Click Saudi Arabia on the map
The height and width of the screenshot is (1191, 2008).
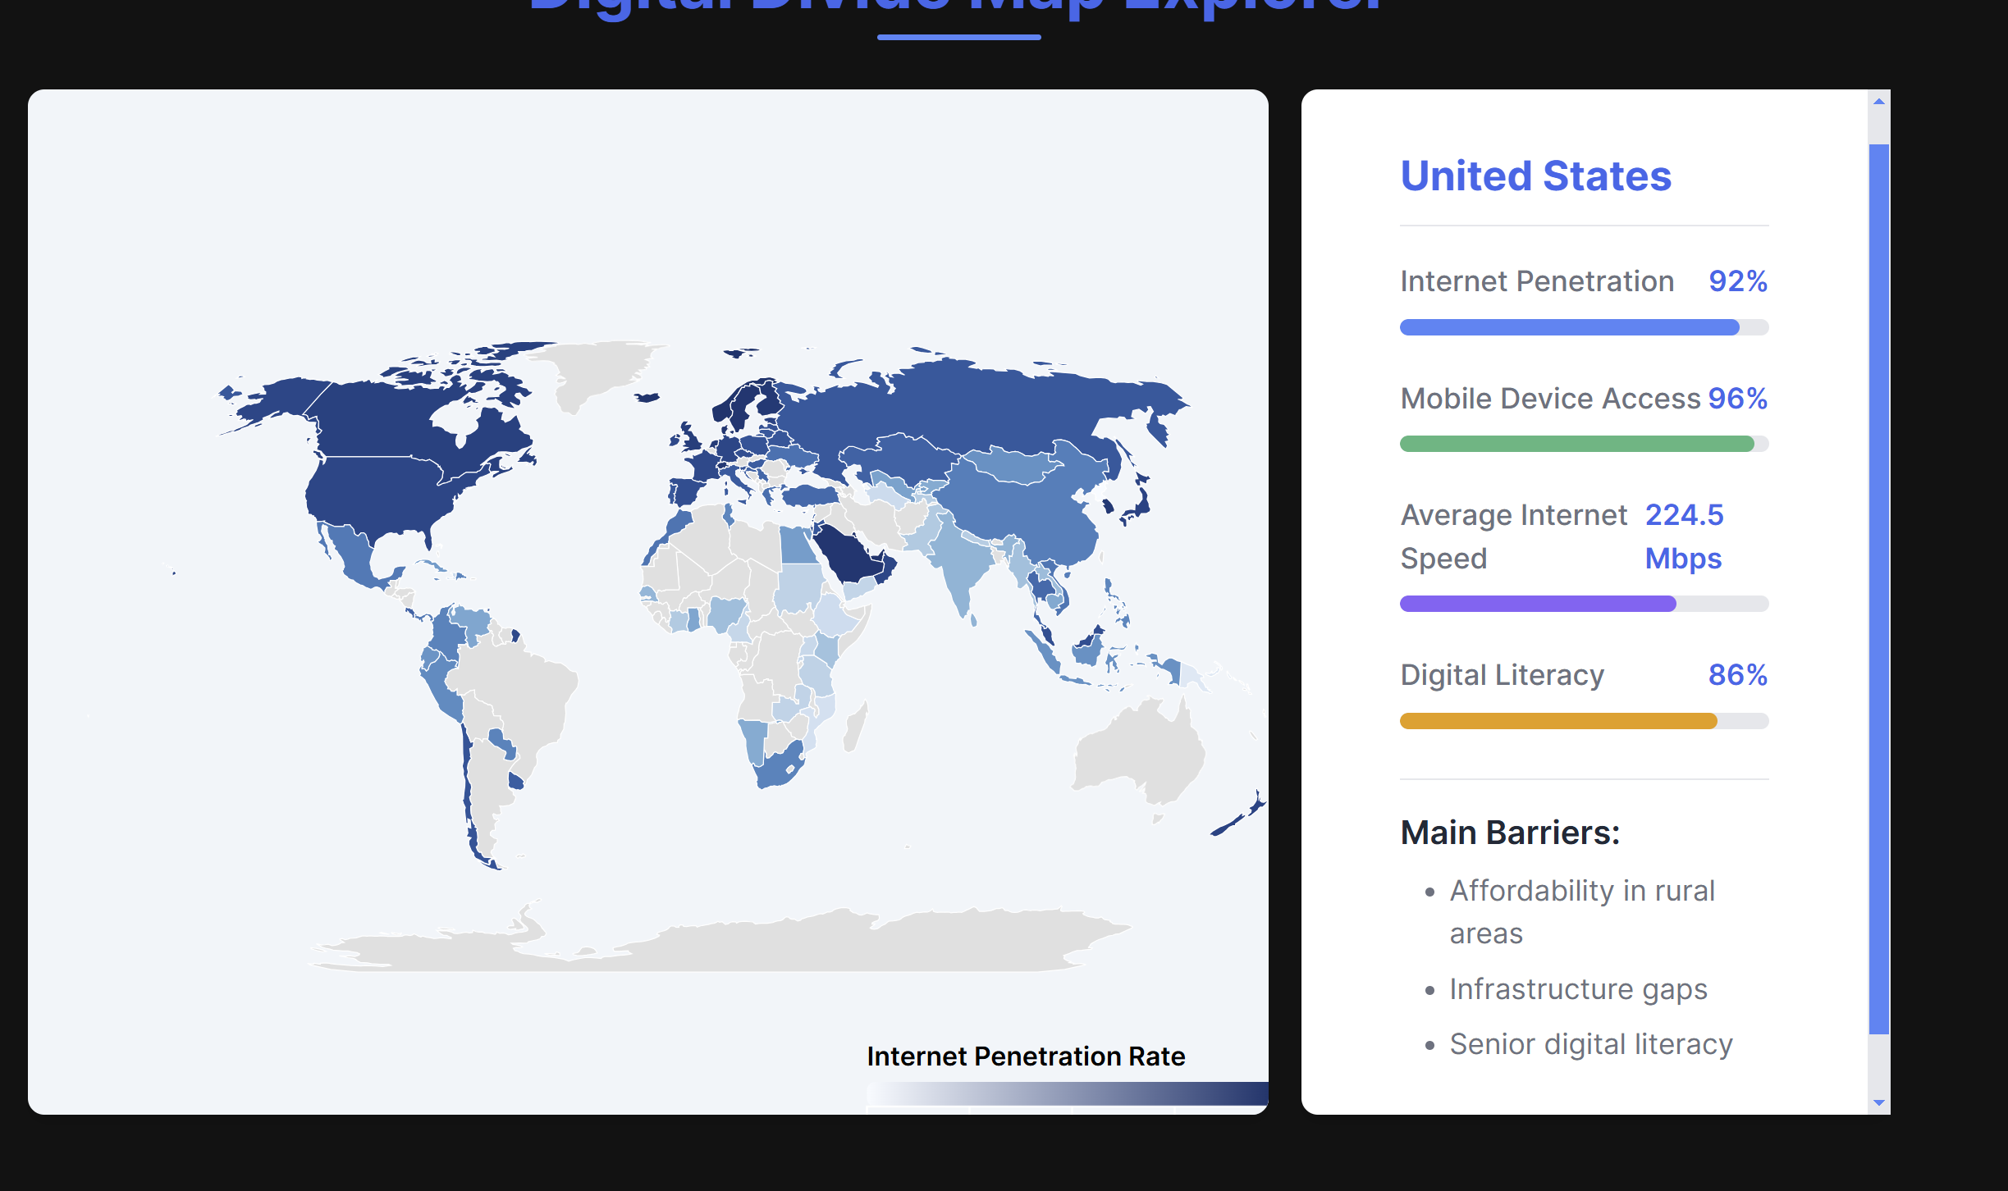point(849,554)
